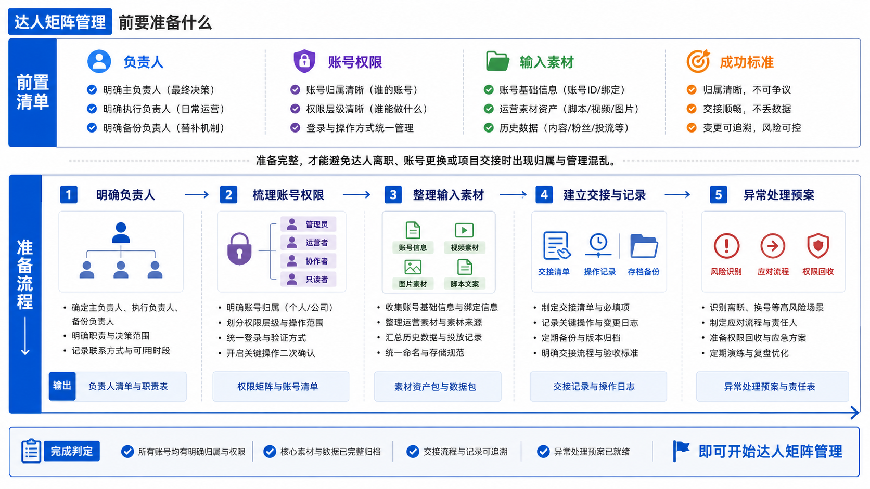This screenshot has height=489, width=870.
Task: Click the 交接记录与操作日志 output button
Action: 598,386
